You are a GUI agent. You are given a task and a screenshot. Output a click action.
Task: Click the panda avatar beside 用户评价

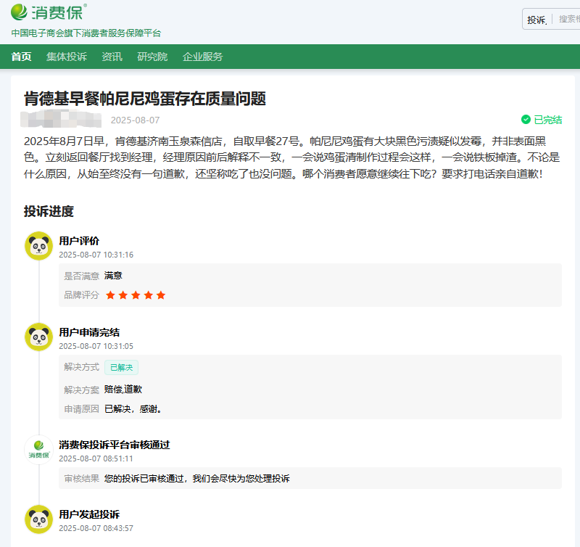(x=39, y=246)
